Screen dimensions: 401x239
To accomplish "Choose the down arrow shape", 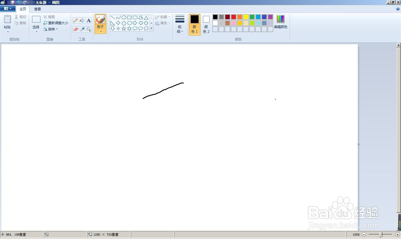I will point(113,28).
